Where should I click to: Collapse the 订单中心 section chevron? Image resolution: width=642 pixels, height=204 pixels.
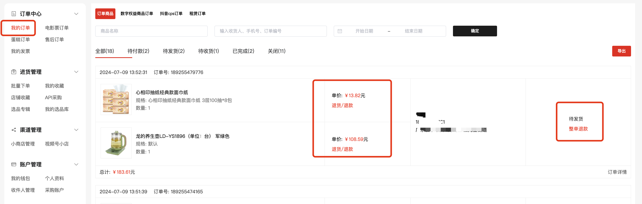(76, 14)
